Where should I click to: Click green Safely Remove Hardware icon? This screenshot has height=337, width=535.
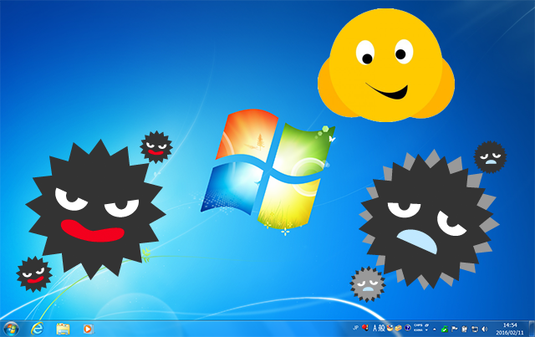point(444,329)
